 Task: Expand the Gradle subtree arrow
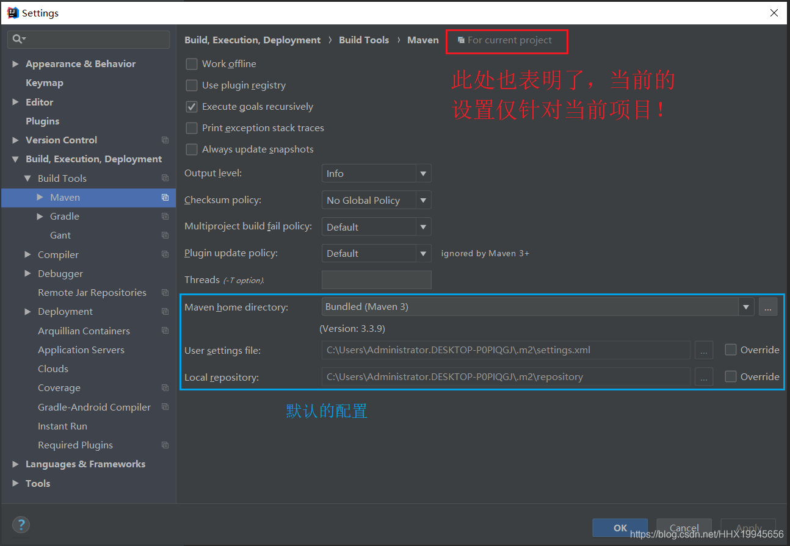(40, 217)
